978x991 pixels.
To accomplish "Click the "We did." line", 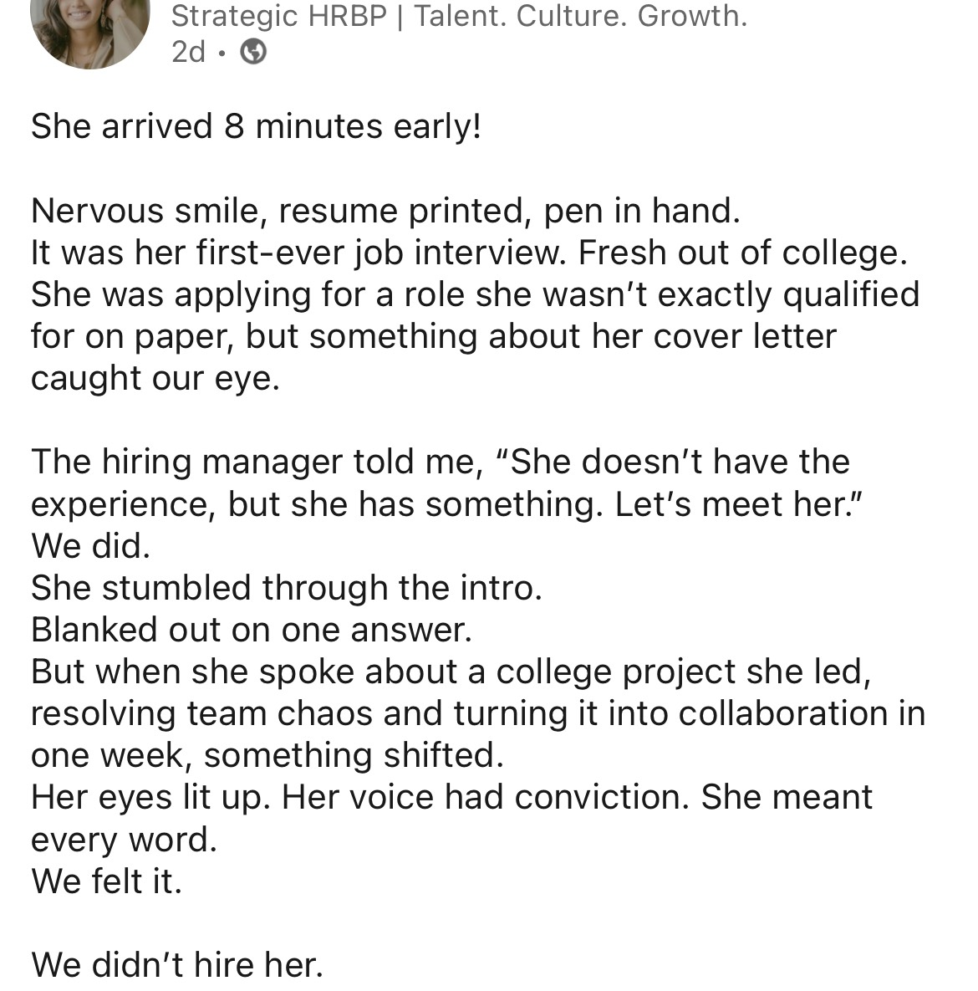I will point(91,546).
